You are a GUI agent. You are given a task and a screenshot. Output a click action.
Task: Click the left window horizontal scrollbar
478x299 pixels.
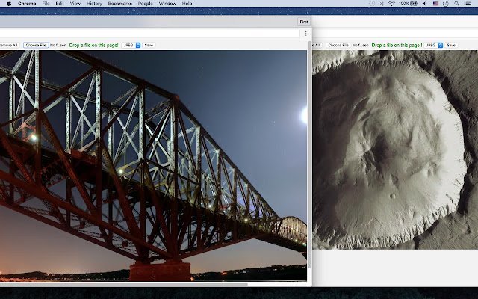(124, 284)
